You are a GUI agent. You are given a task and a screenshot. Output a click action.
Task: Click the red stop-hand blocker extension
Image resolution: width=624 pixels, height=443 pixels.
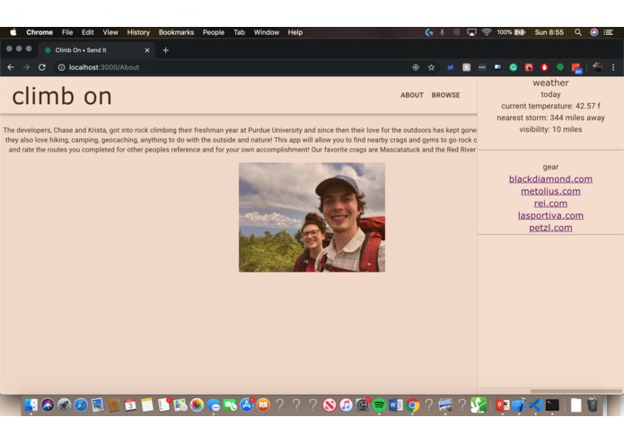tap(544, 67)
